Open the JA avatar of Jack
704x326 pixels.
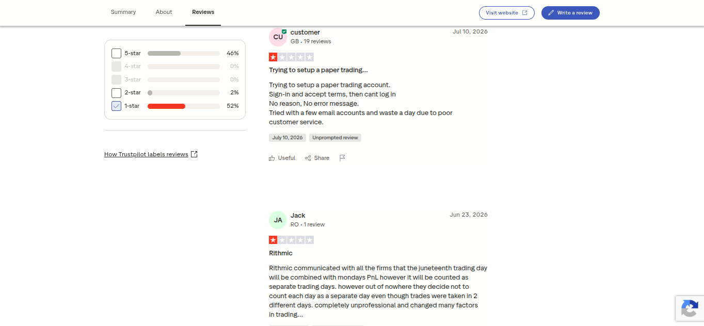pos(278,220)
